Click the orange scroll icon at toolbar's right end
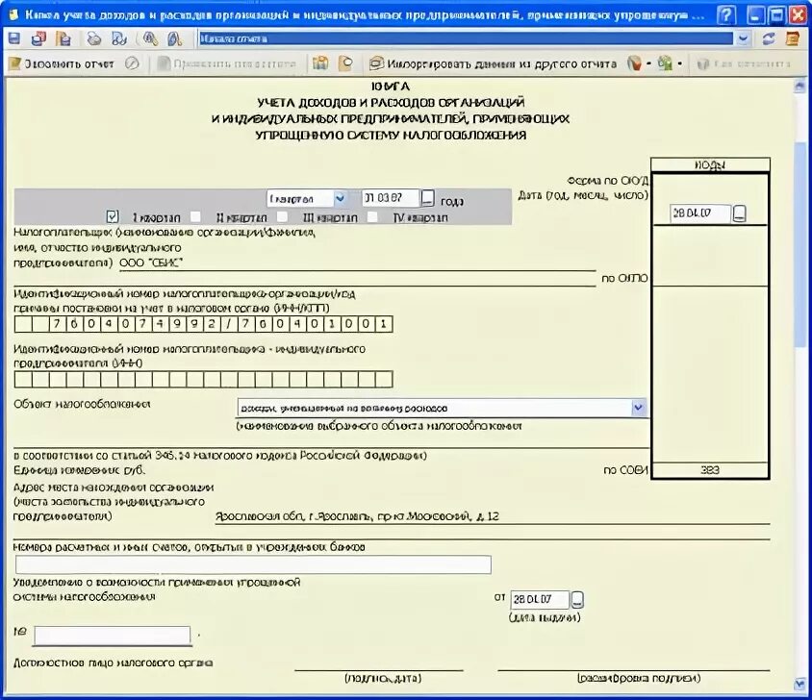This screenshot has height=700, width=812. coord(793,38)
